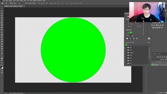
Task: Click the Ellipse 1 layer thumbnail
Action: 153,65
